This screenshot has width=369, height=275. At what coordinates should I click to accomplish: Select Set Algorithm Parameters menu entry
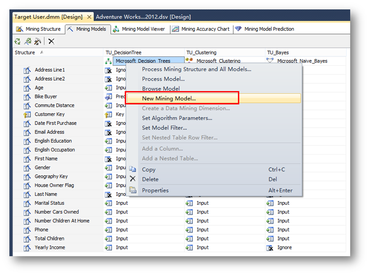(x=177, y=118)
